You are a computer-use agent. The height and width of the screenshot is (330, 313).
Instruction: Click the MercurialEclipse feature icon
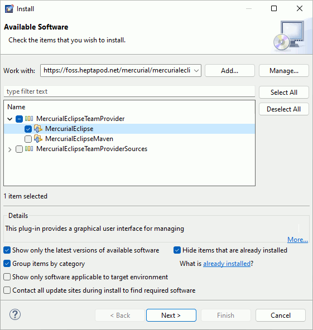click(38, 129)
